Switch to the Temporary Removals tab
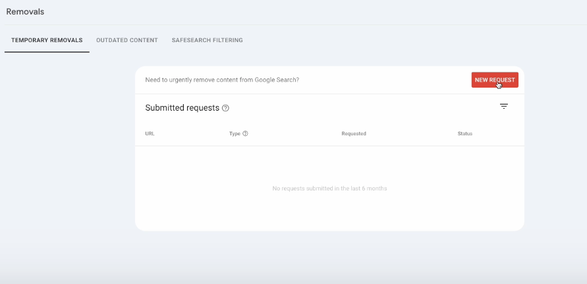587x284 pixels. coord(47,40)
